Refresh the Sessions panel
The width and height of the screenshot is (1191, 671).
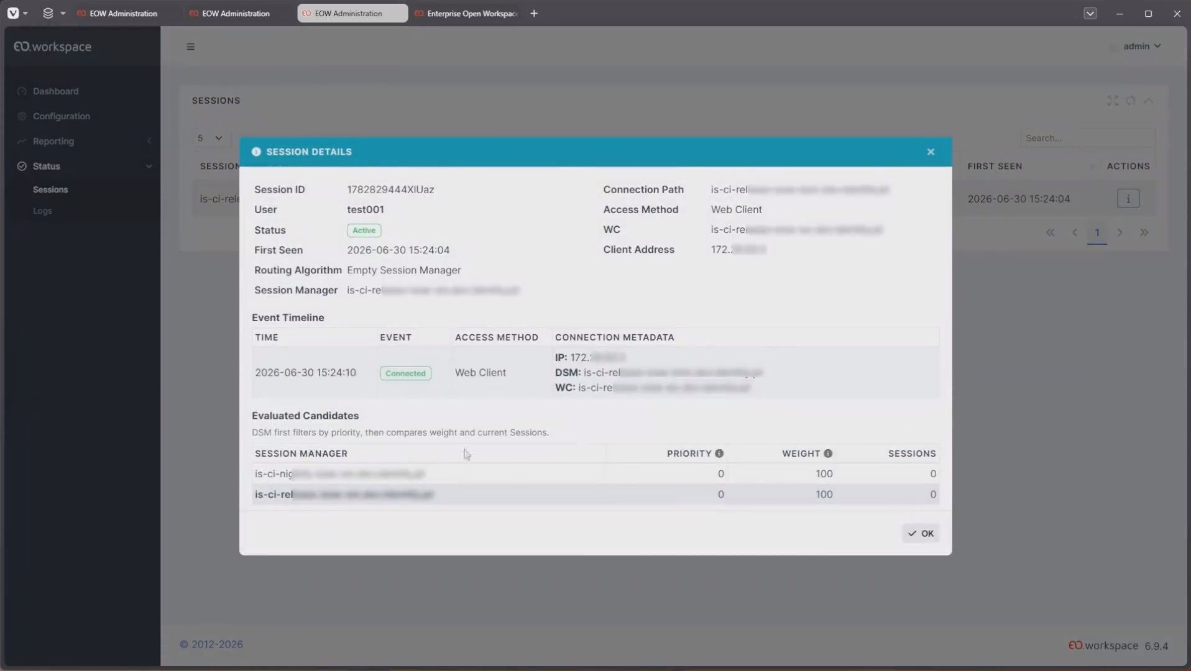coord(1131,101)
